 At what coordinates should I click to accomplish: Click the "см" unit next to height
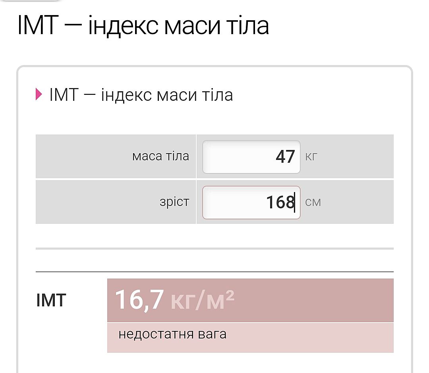[x=313, y=202]
